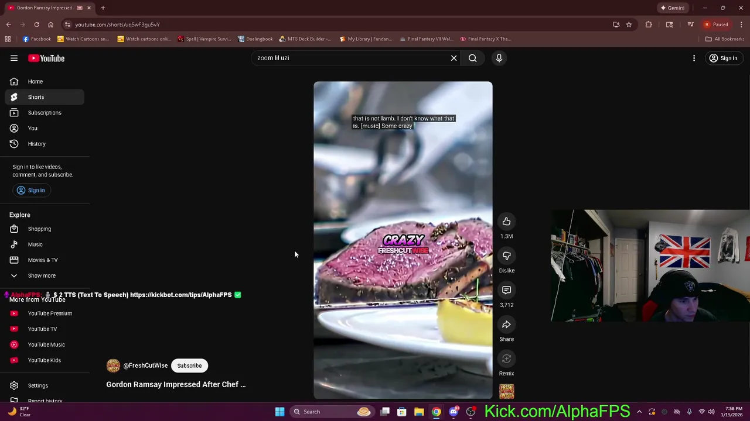Open the apps grid in bookmarks bar
750x421 pixels.
pos(8,39)
